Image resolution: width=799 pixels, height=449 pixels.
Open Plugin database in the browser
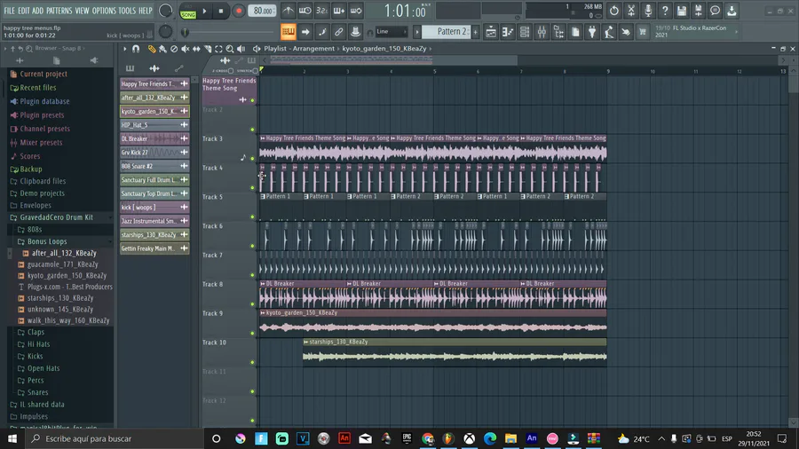click(x=44, y=101)
